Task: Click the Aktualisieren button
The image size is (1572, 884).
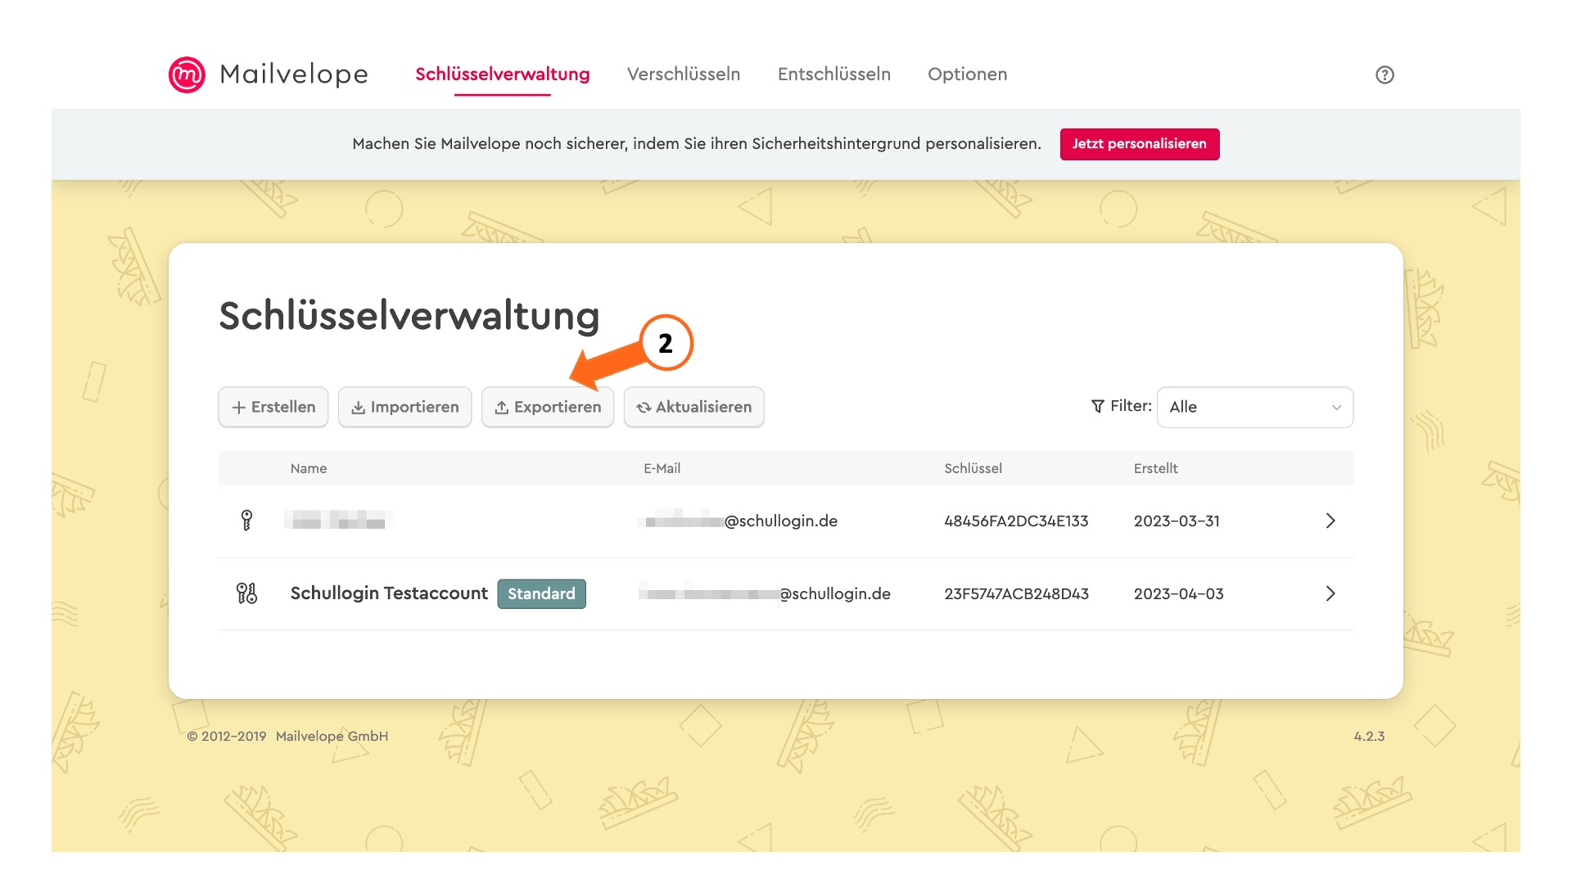Action: tap(693, 407)
